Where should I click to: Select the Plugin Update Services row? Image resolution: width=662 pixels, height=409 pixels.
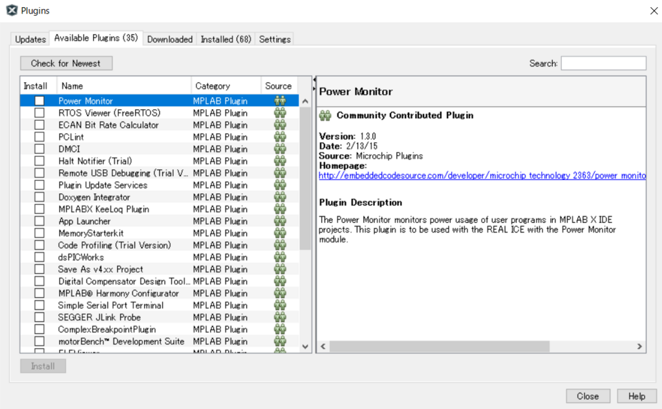pyautogui.click(x=160, y=185)
